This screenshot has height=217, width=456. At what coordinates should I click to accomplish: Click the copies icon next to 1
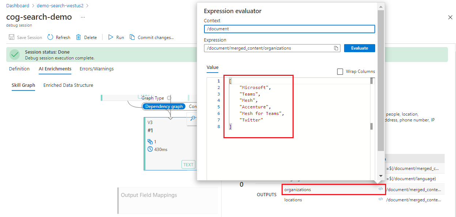[150, 142]
